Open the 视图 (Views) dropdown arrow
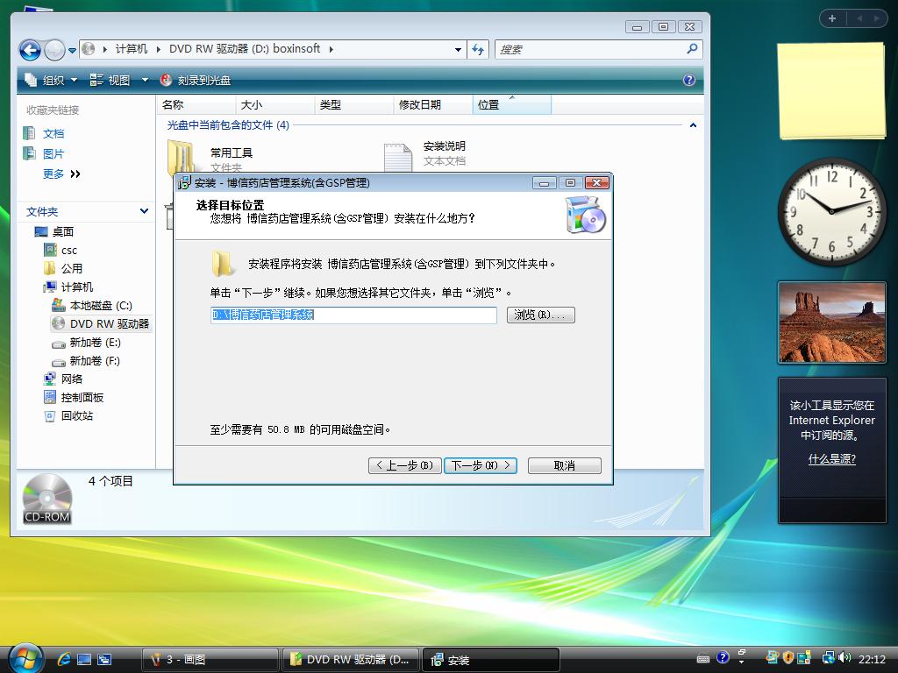Screen dimensions: 898x673 [146, 80]
